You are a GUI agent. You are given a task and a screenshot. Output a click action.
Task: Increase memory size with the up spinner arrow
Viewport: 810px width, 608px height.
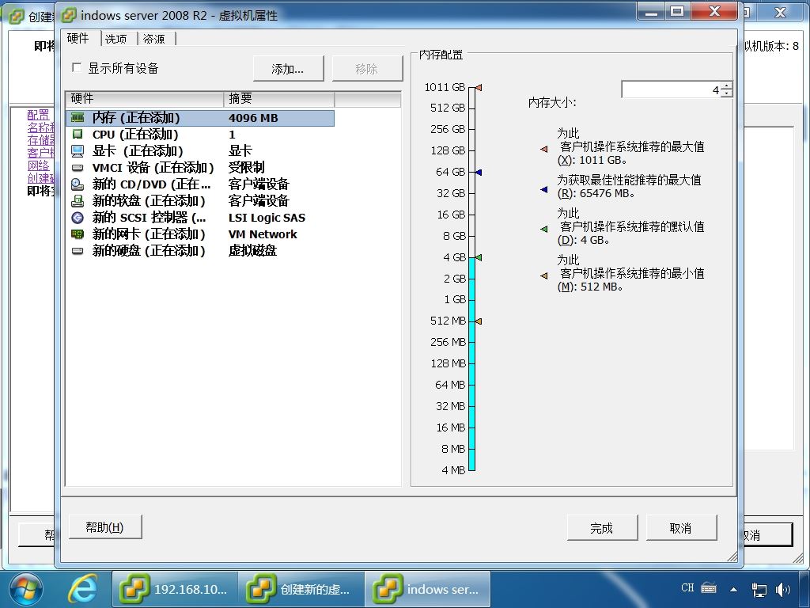pyautogui.click(x=726, y=85)
